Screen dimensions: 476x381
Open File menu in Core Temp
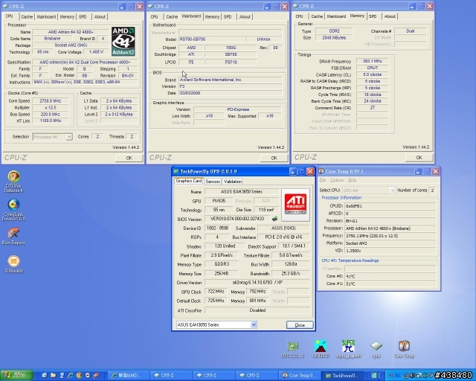(322, 180)
